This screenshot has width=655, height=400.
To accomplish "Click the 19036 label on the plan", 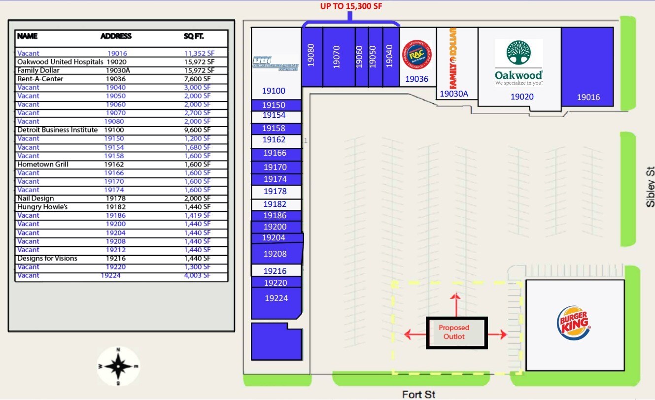I will (x=417, y=79).
